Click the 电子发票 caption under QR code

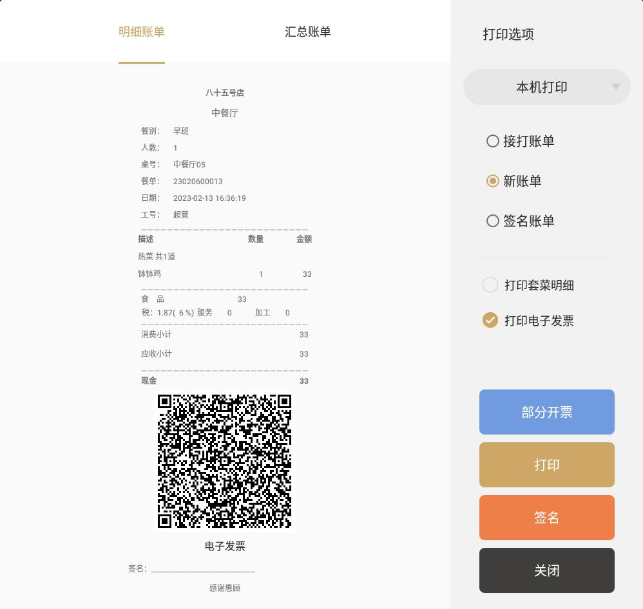[x=225, y=546]
